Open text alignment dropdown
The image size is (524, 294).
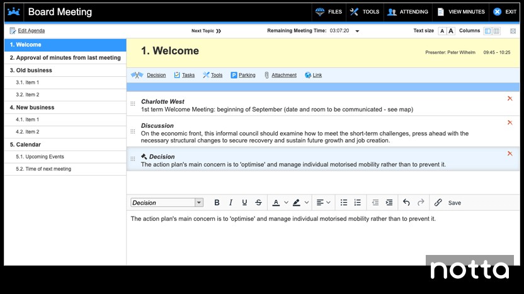[x=323, y=203]
